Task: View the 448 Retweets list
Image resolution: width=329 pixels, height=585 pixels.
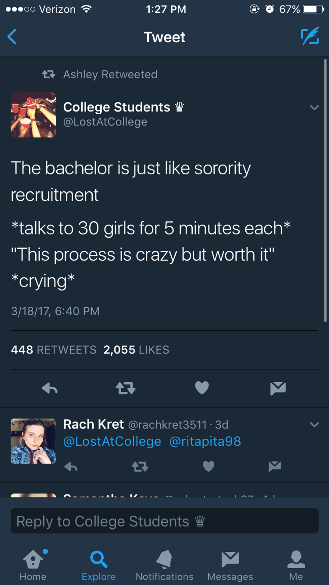Action: pos(54,350)
